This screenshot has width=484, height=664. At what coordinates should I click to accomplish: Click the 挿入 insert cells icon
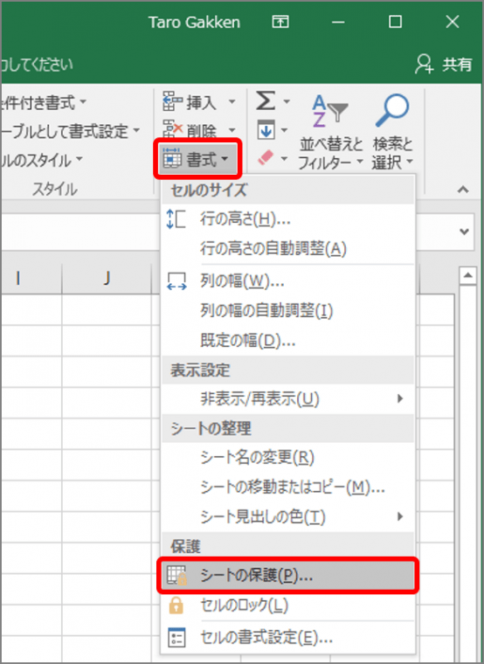tap(173, 101)
